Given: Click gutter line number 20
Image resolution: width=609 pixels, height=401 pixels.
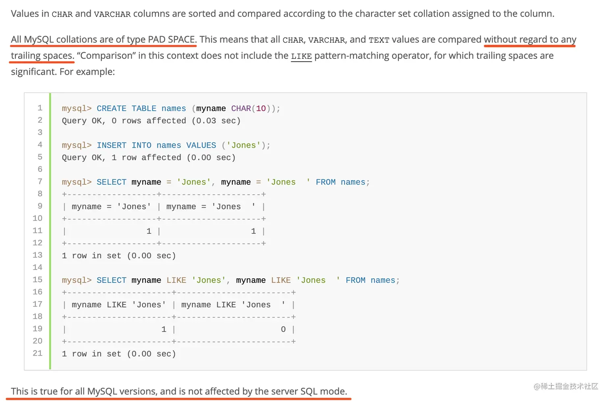Looking at the screenshot, I should (x=37, y=341).
